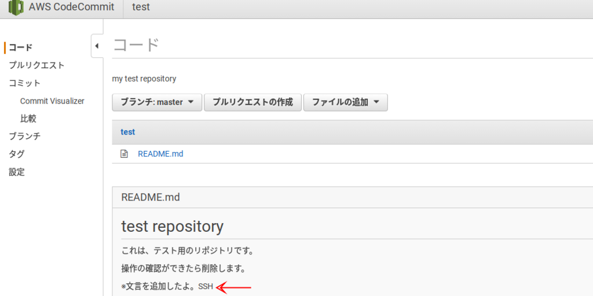Open the README.md file link
The image size is (593, 296).
coord(161,154)
